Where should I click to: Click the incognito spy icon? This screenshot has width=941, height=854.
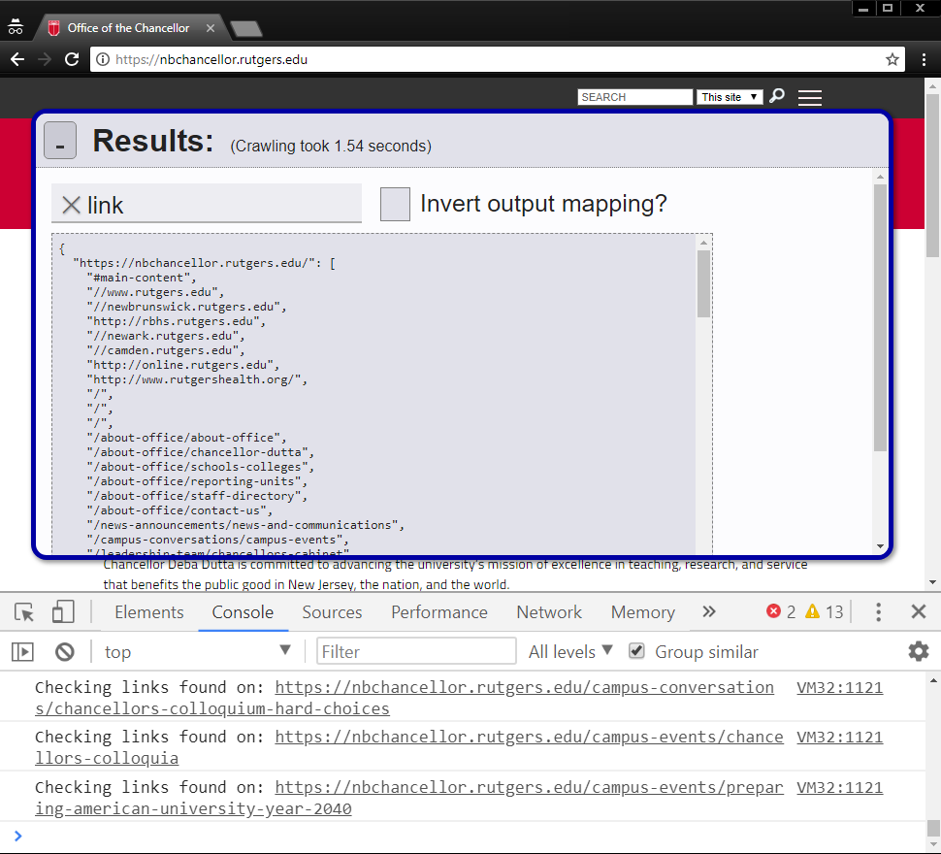[15, 27]
